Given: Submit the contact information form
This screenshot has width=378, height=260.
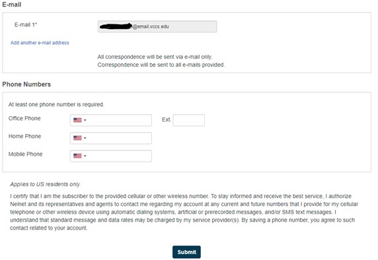Looking at the screenshot, I should (x=186, y=252).
